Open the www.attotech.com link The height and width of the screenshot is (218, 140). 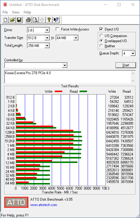pos(44,205)
